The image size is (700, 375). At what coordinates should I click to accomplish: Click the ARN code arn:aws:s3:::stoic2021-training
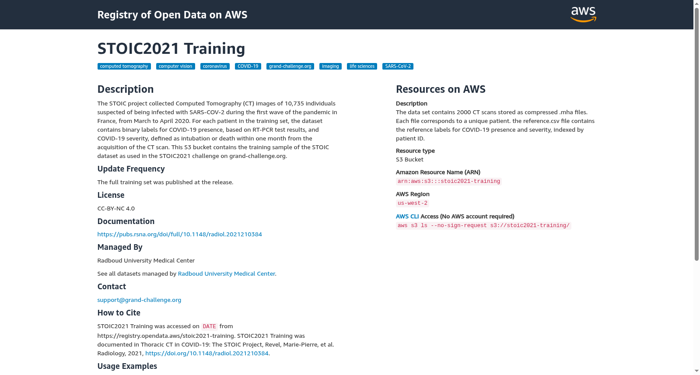coord(449,181)
